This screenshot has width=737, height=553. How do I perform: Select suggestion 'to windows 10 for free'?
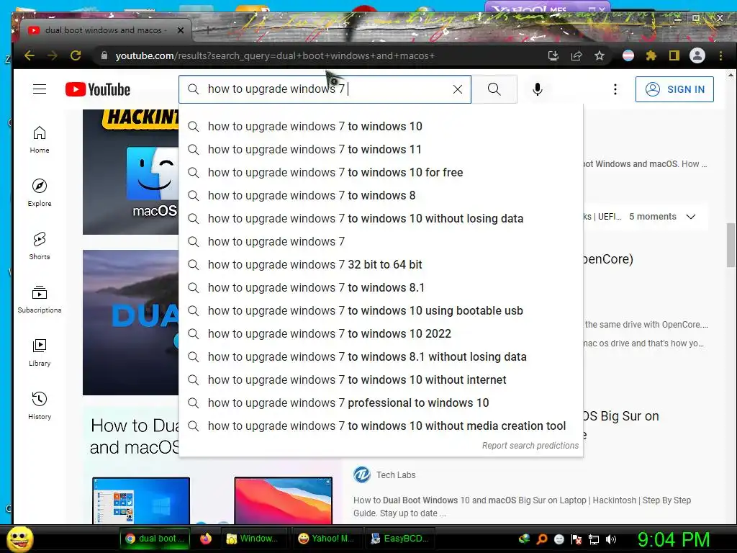point(381,172)
